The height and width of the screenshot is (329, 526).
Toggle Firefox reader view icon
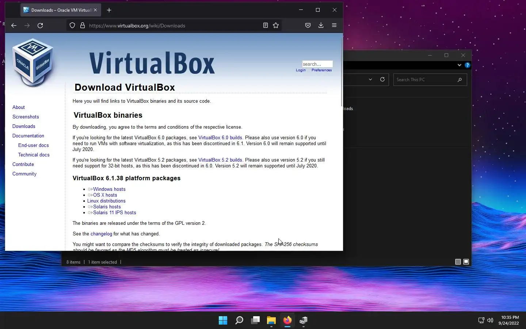pos(266,26)
